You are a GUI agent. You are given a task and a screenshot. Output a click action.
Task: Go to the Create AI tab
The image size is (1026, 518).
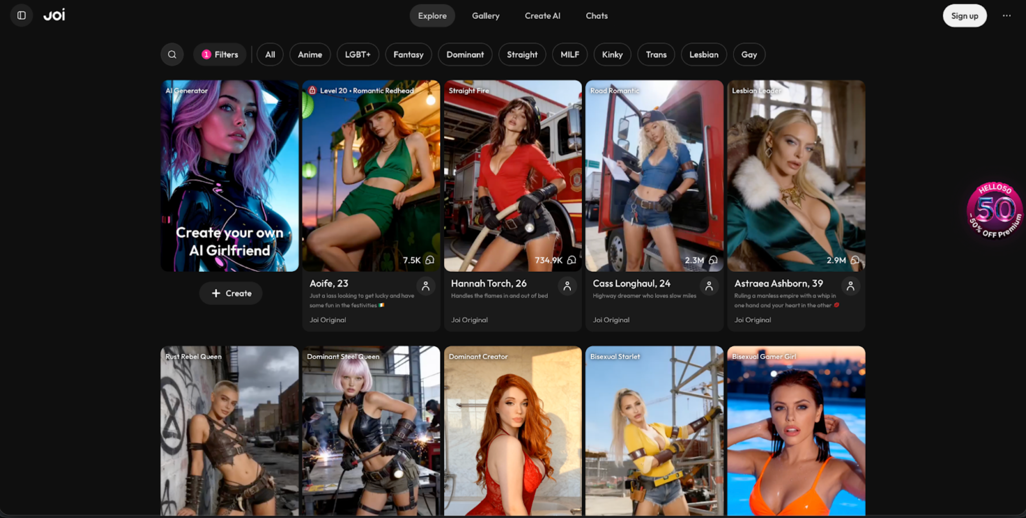coord(542,16)
